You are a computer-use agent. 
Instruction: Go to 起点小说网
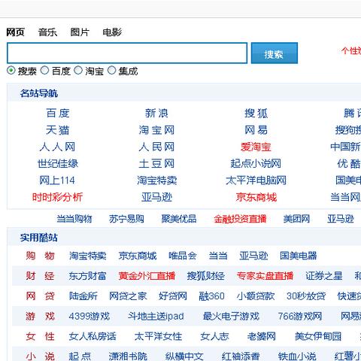(256, 164)
